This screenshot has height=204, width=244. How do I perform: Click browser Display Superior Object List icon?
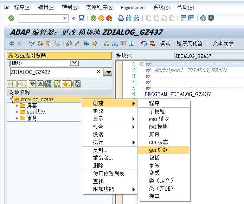tap(58, 84)
